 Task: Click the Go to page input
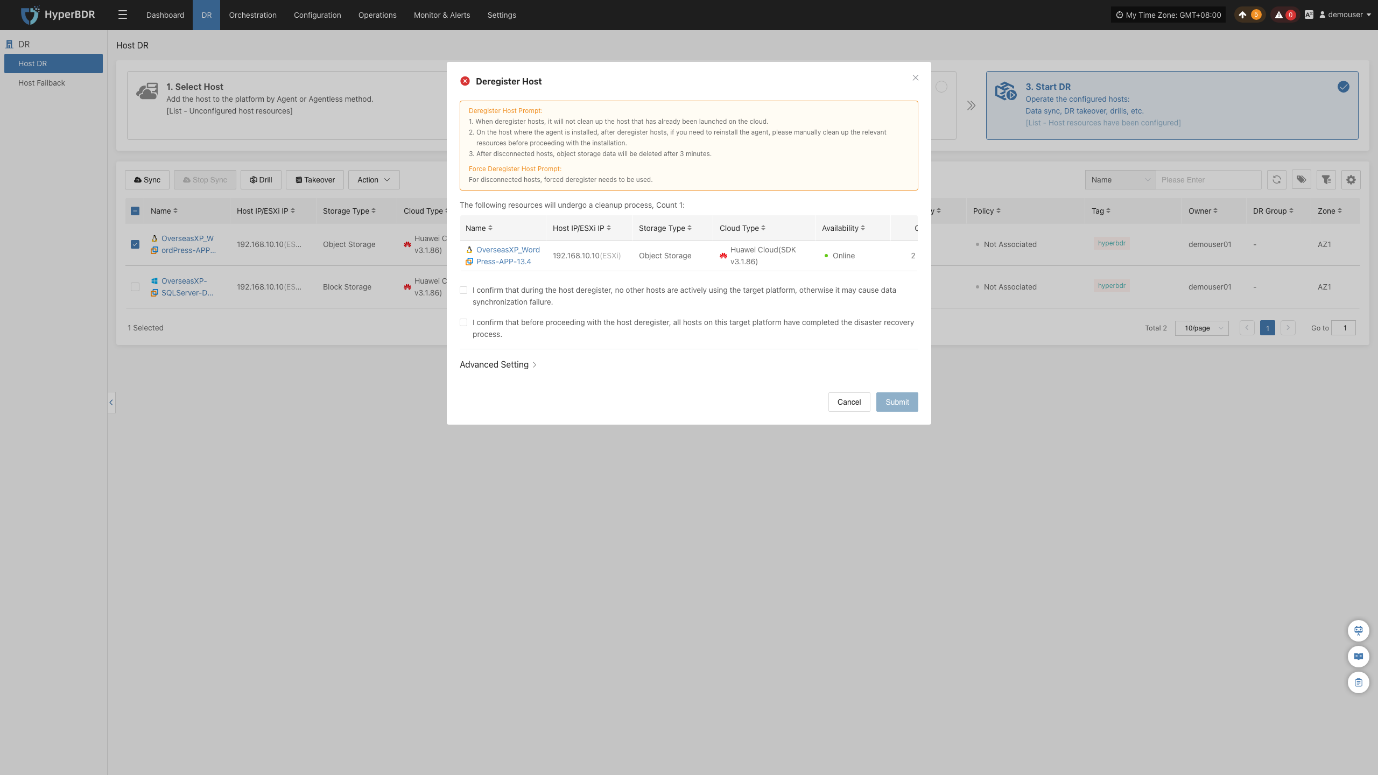click(x=1344, y=328)
